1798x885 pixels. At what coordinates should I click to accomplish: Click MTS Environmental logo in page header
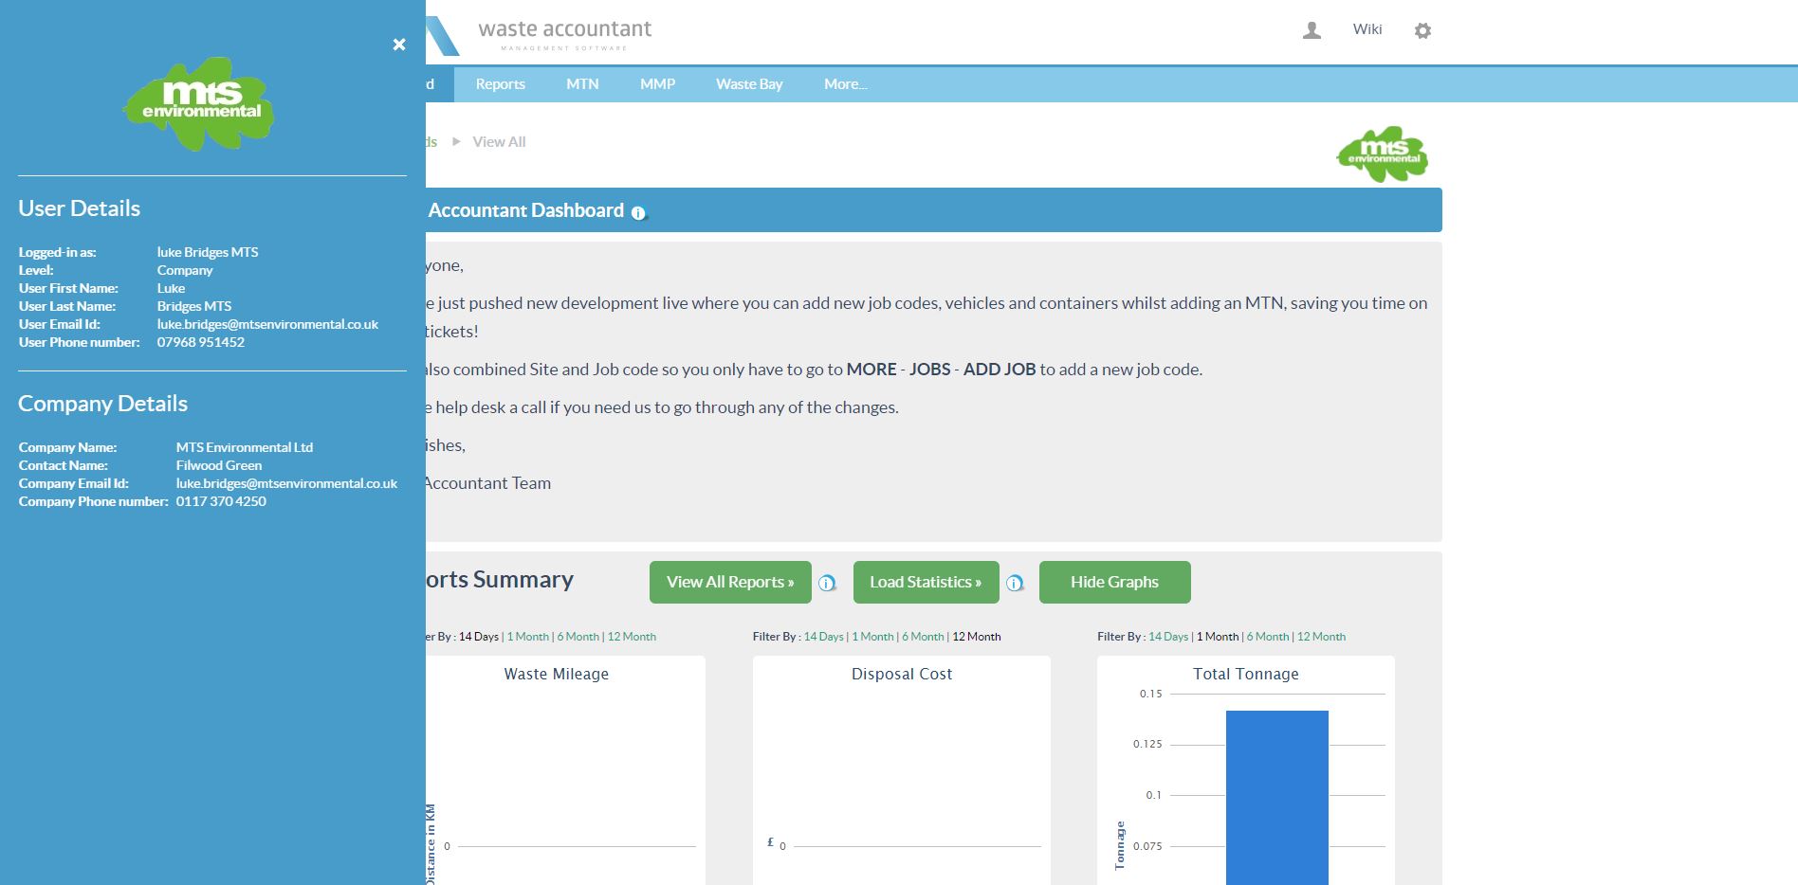pyautogui.click(x=1383, y=154)
